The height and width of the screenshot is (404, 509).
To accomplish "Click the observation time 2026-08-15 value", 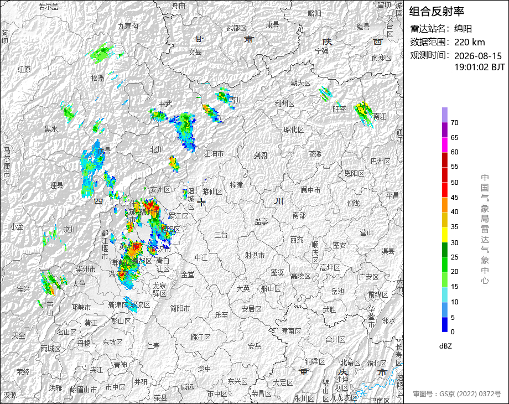I will [478, 56].
